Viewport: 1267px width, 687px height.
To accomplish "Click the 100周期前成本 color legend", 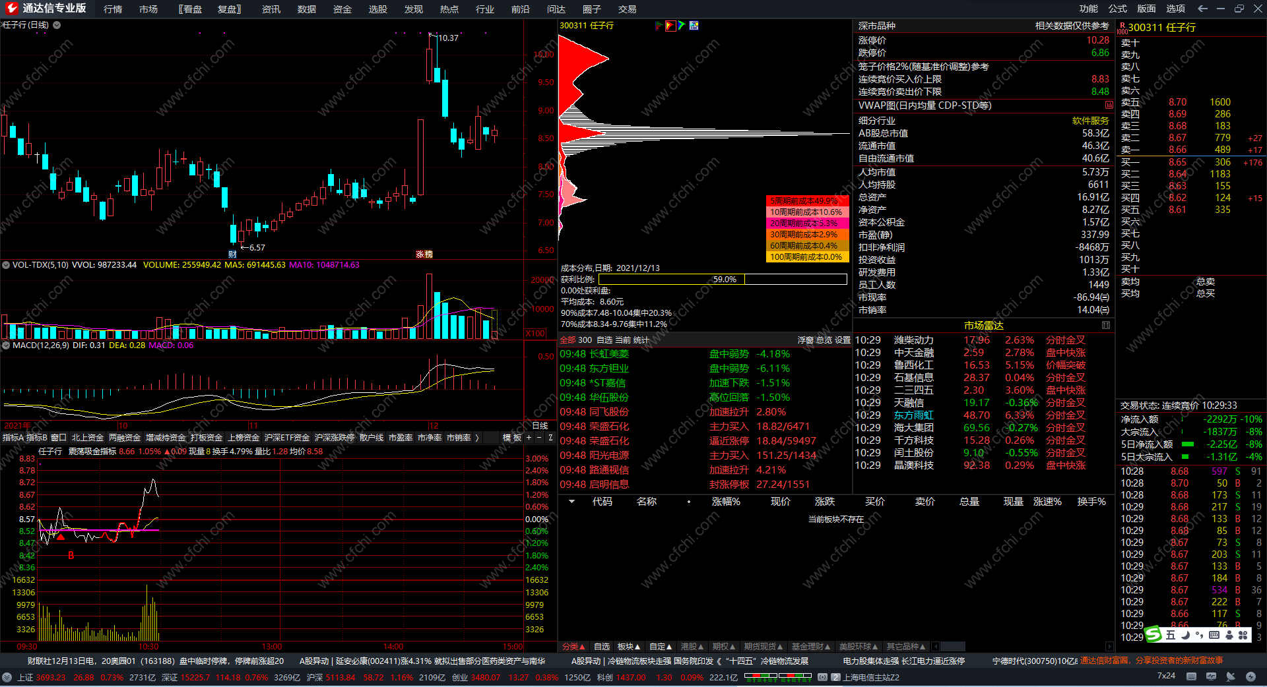I will pos(806,256).
